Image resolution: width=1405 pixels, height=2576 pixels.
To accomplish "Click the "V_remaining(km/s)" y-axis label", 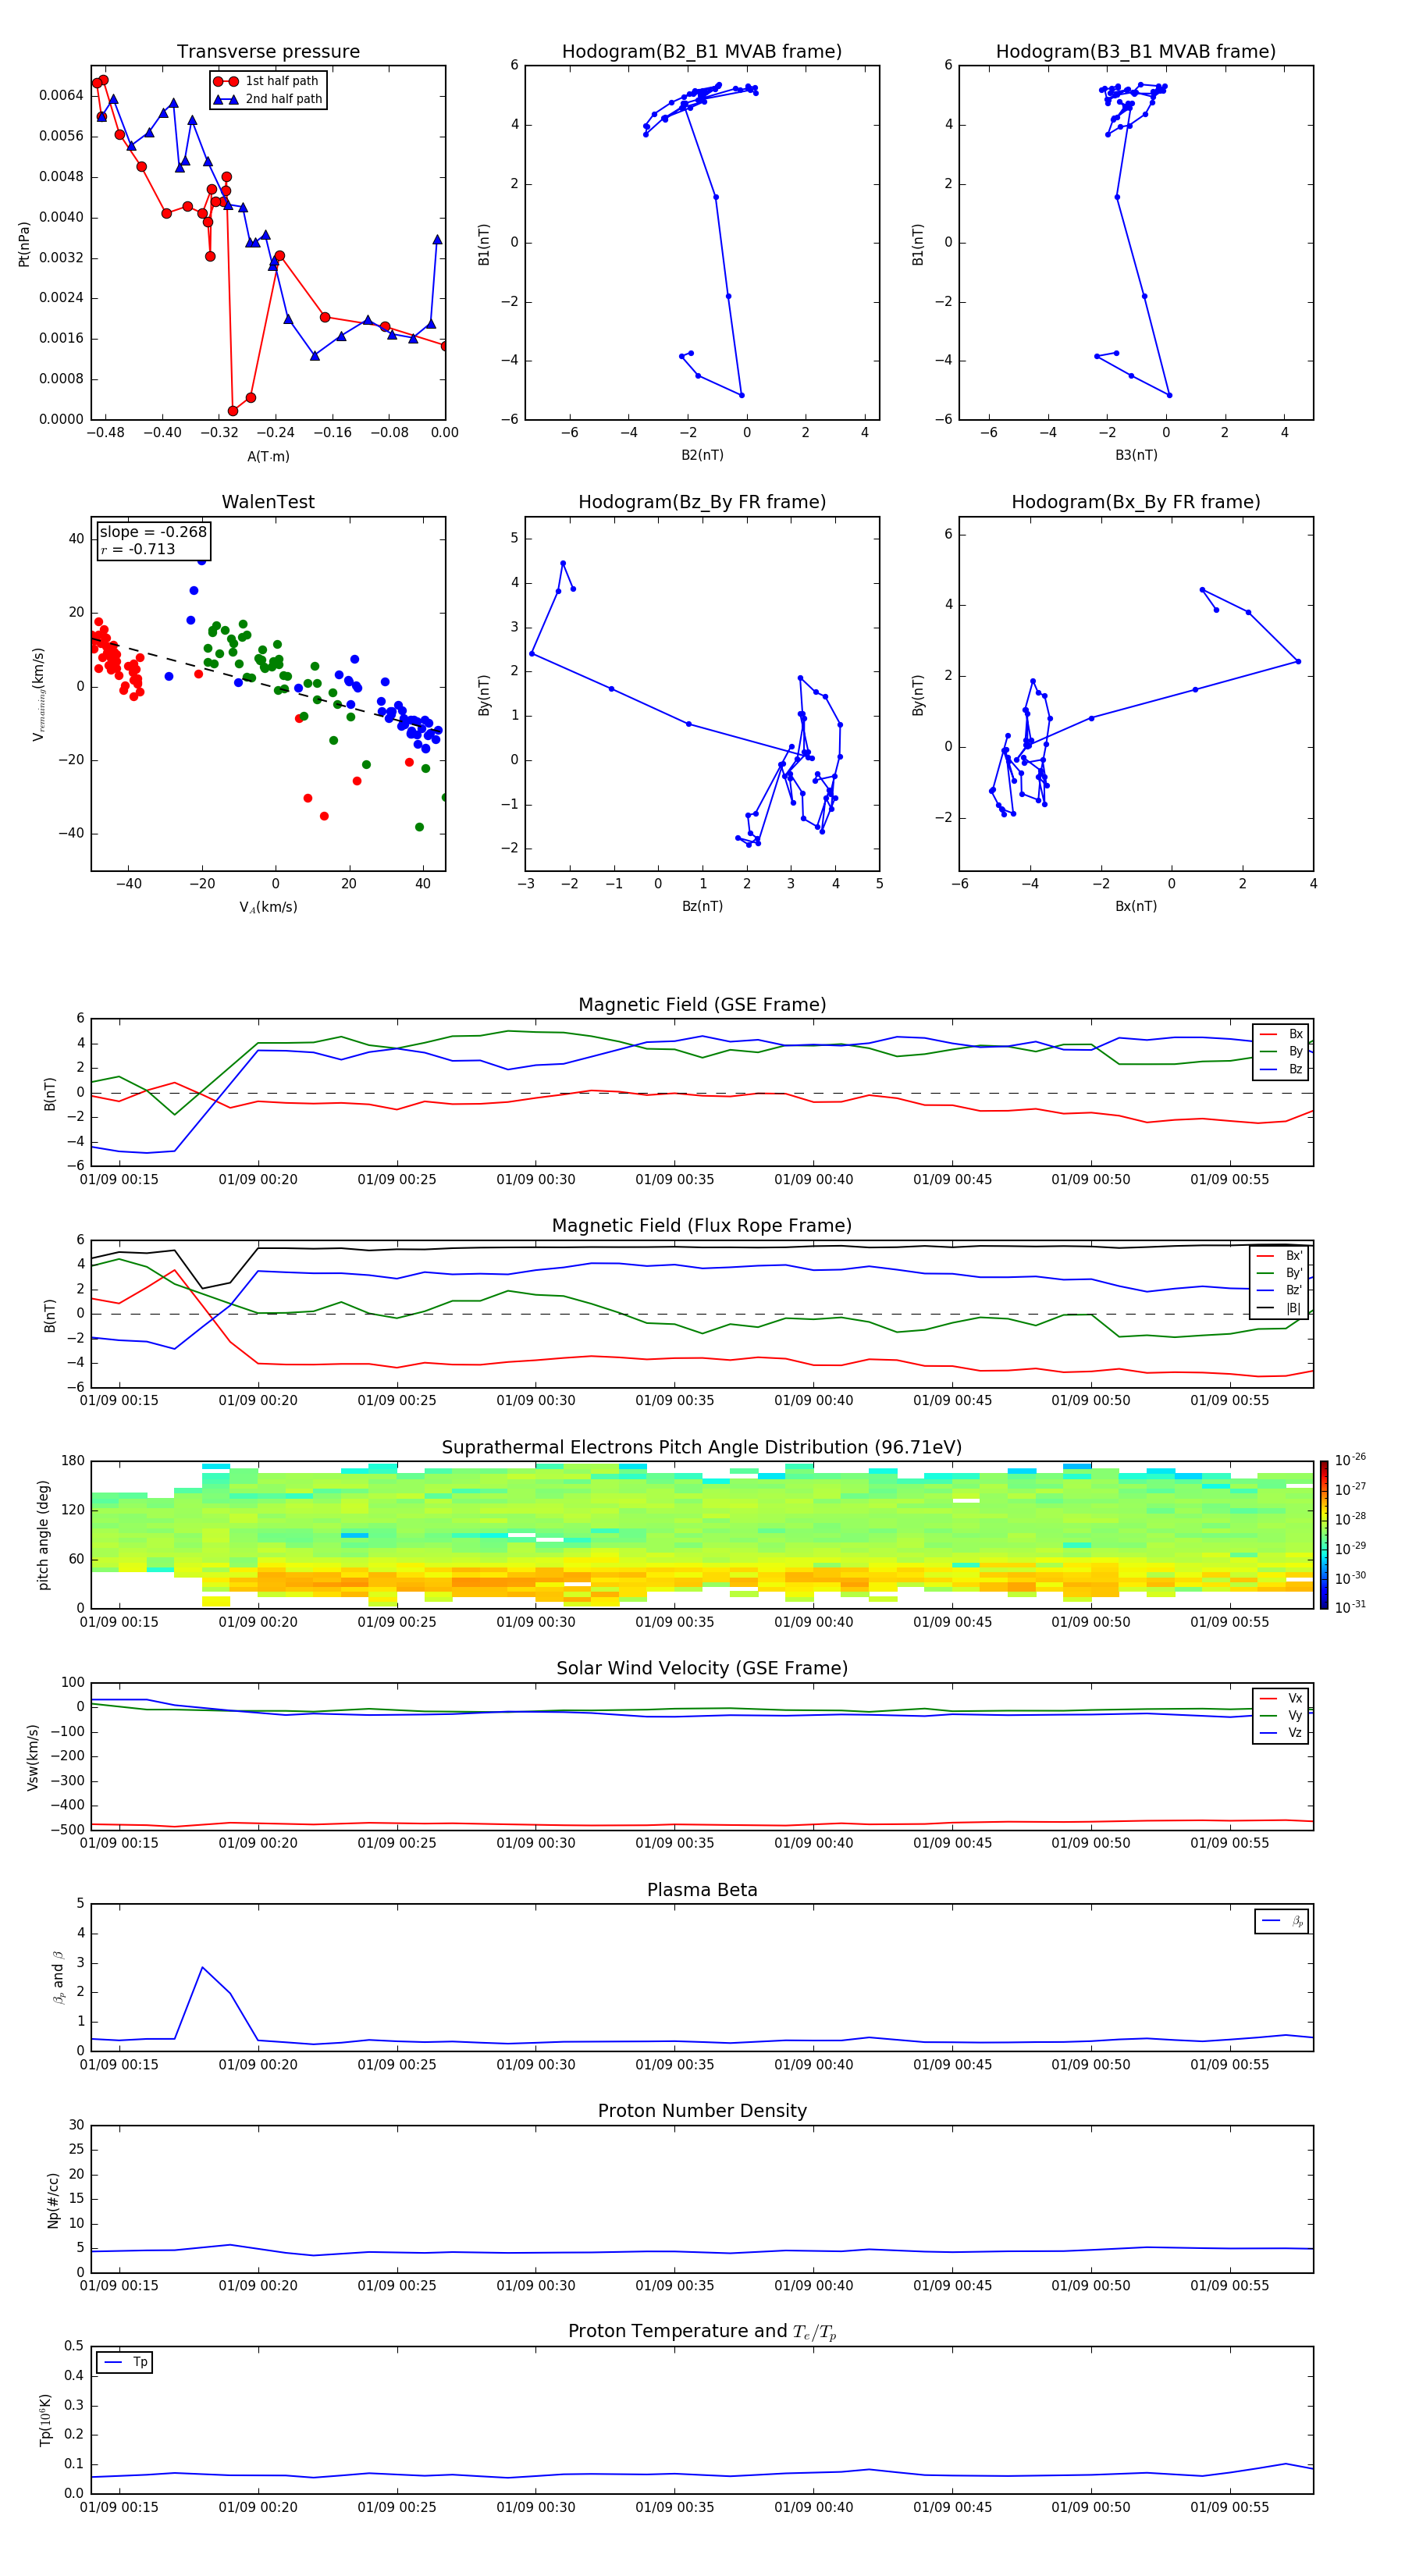I will click(x=39, y=694).
